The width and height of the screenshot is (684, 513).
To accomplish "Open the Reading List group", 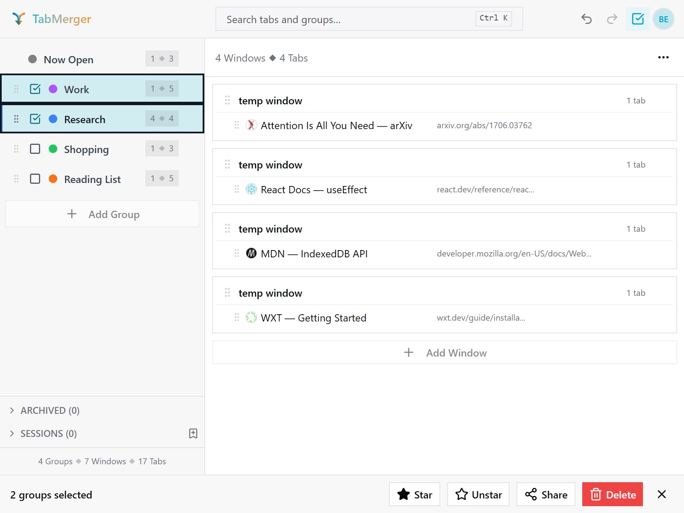I will pyautogui.click(x=102, y=179).
